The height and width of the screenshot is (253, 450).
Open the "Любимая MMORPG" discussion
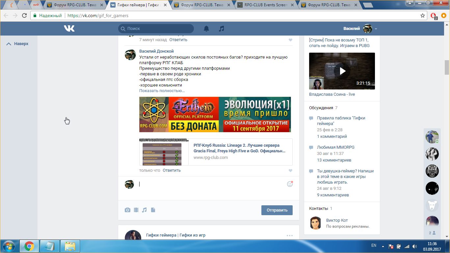coord(335,147)
